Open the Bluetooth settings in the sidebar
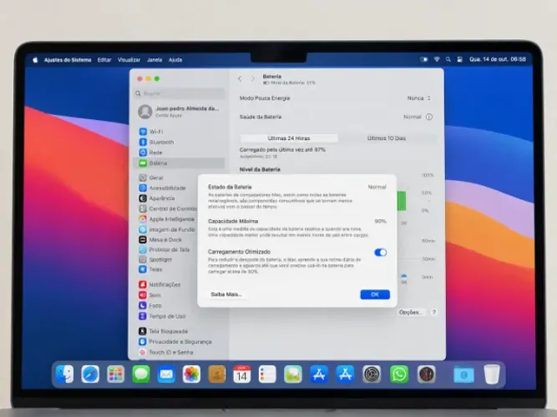The height and width of the screenshot is (417, 557). (x=179, y=142)
